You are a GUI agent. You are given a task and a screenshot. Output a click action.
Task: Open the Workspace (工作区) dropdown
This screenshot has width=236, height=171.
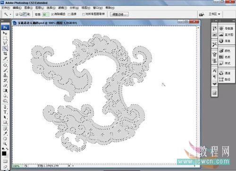click(214, 14)
